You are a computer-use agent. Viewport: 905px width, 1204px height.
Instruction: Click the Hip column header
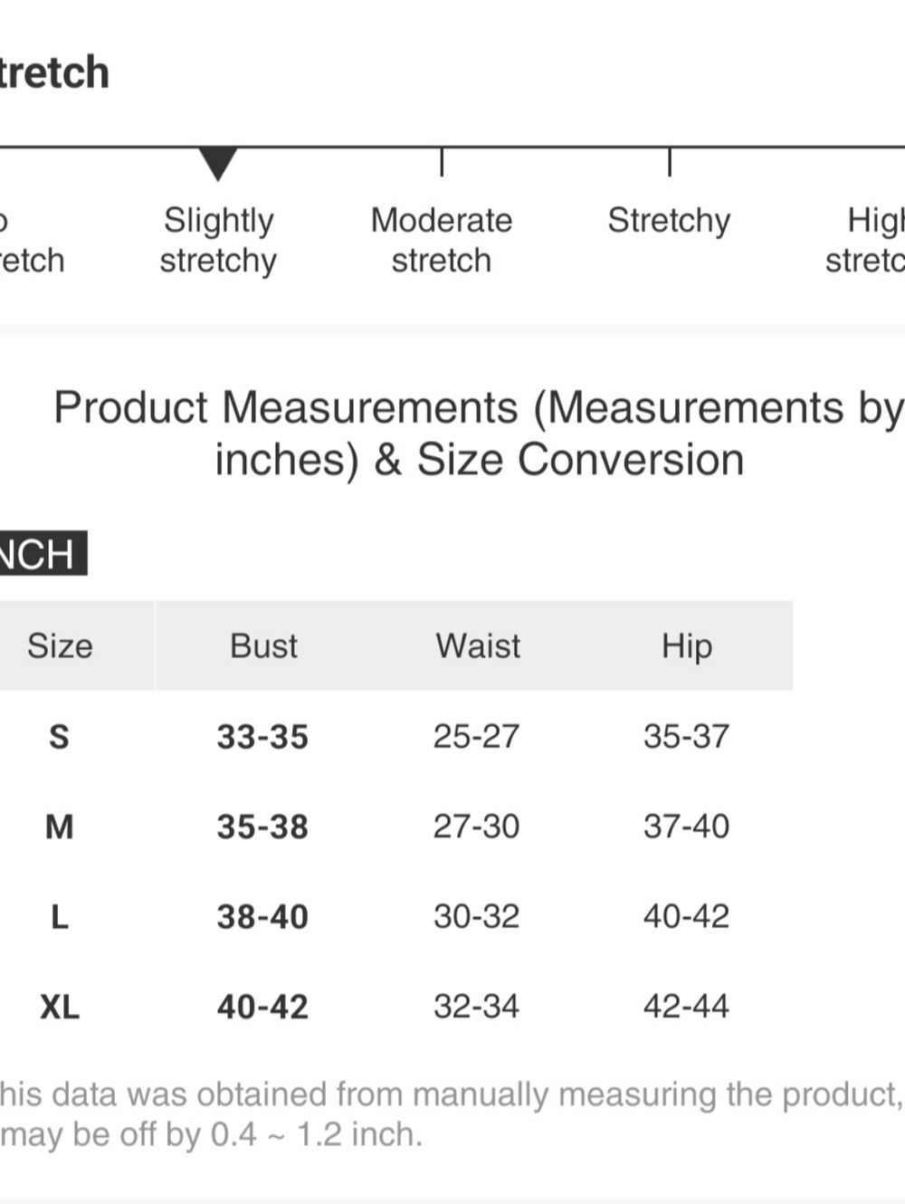pyautogui.click(x=687, y=646)
